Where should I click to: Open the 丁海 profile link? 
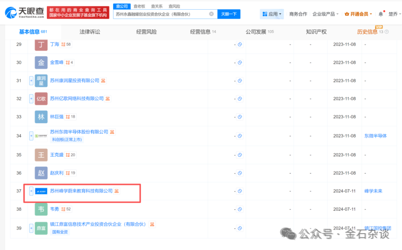[54, 44]
